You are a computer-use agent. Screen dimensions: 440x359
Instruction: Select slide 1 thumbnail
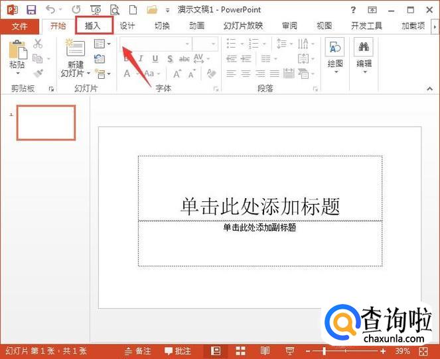coord(46,123)
